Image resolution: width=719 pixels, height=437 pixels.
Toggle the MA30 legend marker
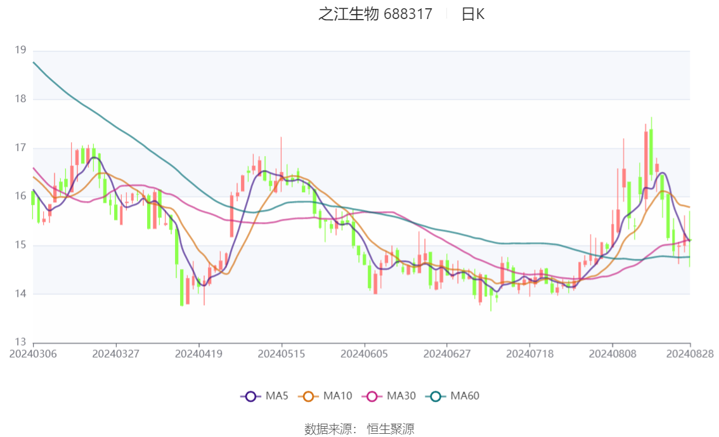[x=372, y=396]
